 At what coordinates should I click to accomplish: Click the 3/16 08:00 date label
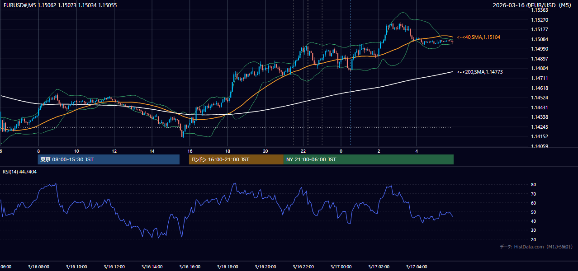38,266
